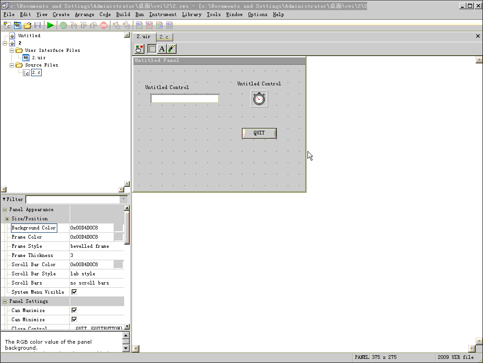Image resolution: width=483 pixels, height=363 pixels.
Task: Select the editing selection rectangle tool
Action: coord(152,49)
